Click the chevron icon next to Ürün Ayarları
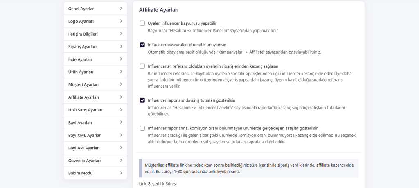The height and width of the screenshot is (188, 419). (x=121, y=72)
